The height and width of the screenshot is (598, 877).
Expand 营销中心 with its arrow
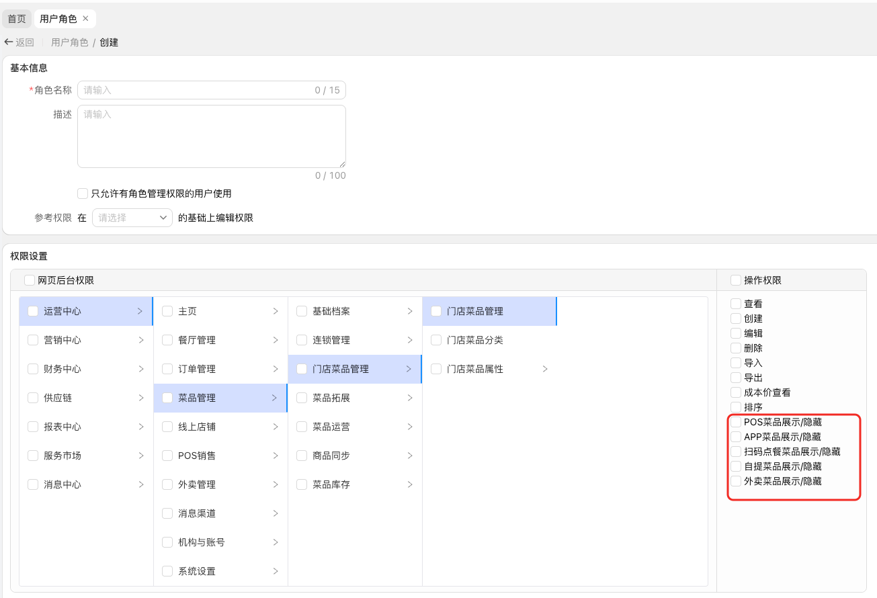point(140,340)
